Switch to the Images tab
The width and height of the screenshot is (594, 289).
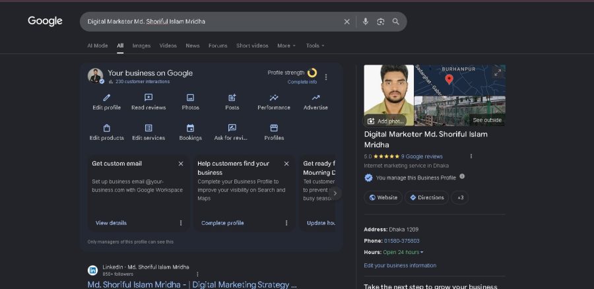click(141, 46)
